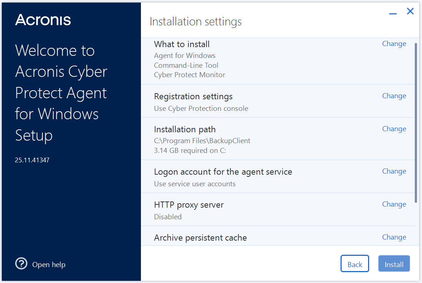Select the Registration settings heading
Image resolution: width=422 pixels, height=283 pixels.
point(193,97)
